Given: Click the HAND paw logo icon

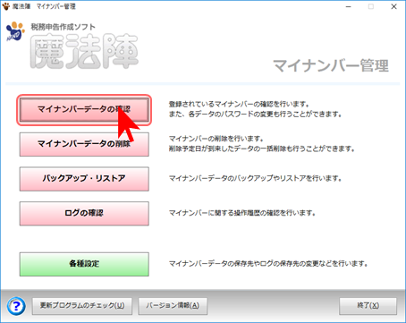Looking at the screenshot, I should point(15,31).
